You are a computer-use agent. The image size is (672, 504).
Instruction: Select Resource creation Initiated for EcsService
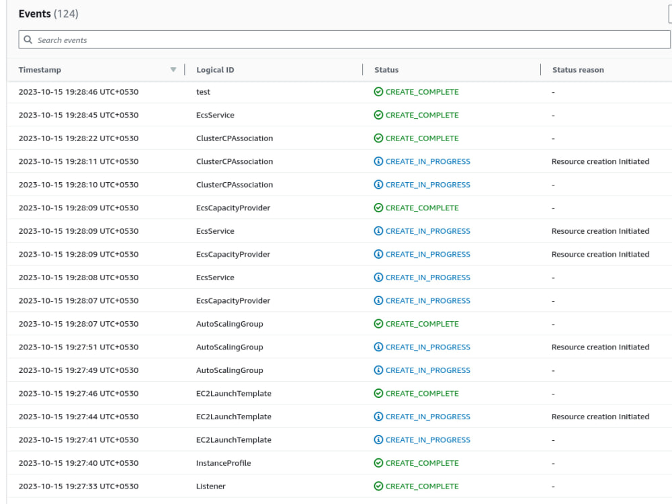click(600, 231)
